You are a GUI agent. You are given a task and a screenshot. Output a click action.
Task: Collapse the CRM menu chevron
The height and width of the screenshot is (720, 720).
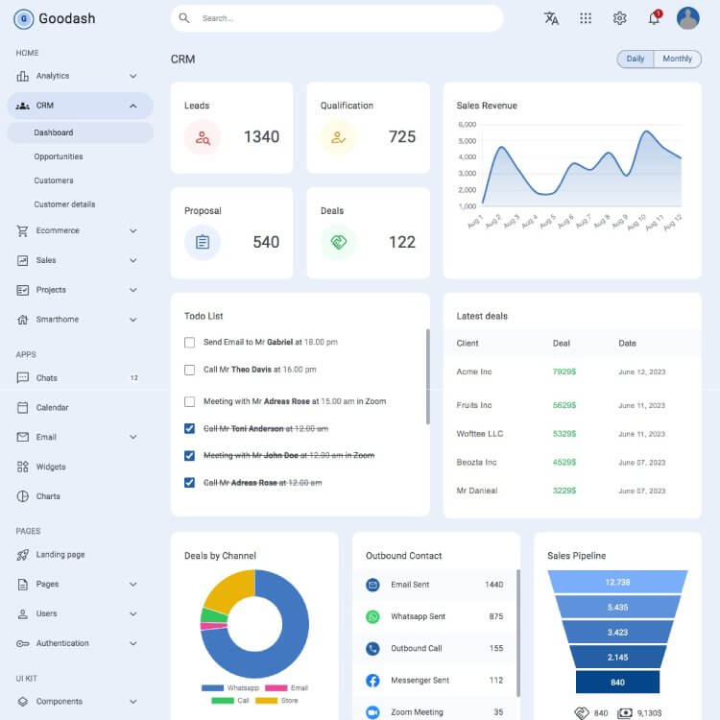(133, 106)
